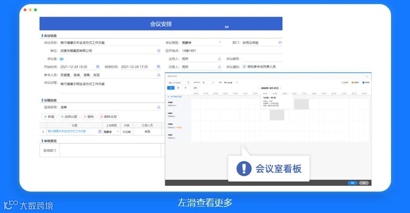Open the end time calendar icon
Viewport: 410px width, 213px height.
(158, 67)
